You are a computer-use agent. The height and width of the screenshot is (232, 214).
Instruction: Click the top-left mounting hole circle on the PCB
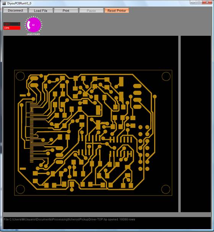click(x=20, y=76)
